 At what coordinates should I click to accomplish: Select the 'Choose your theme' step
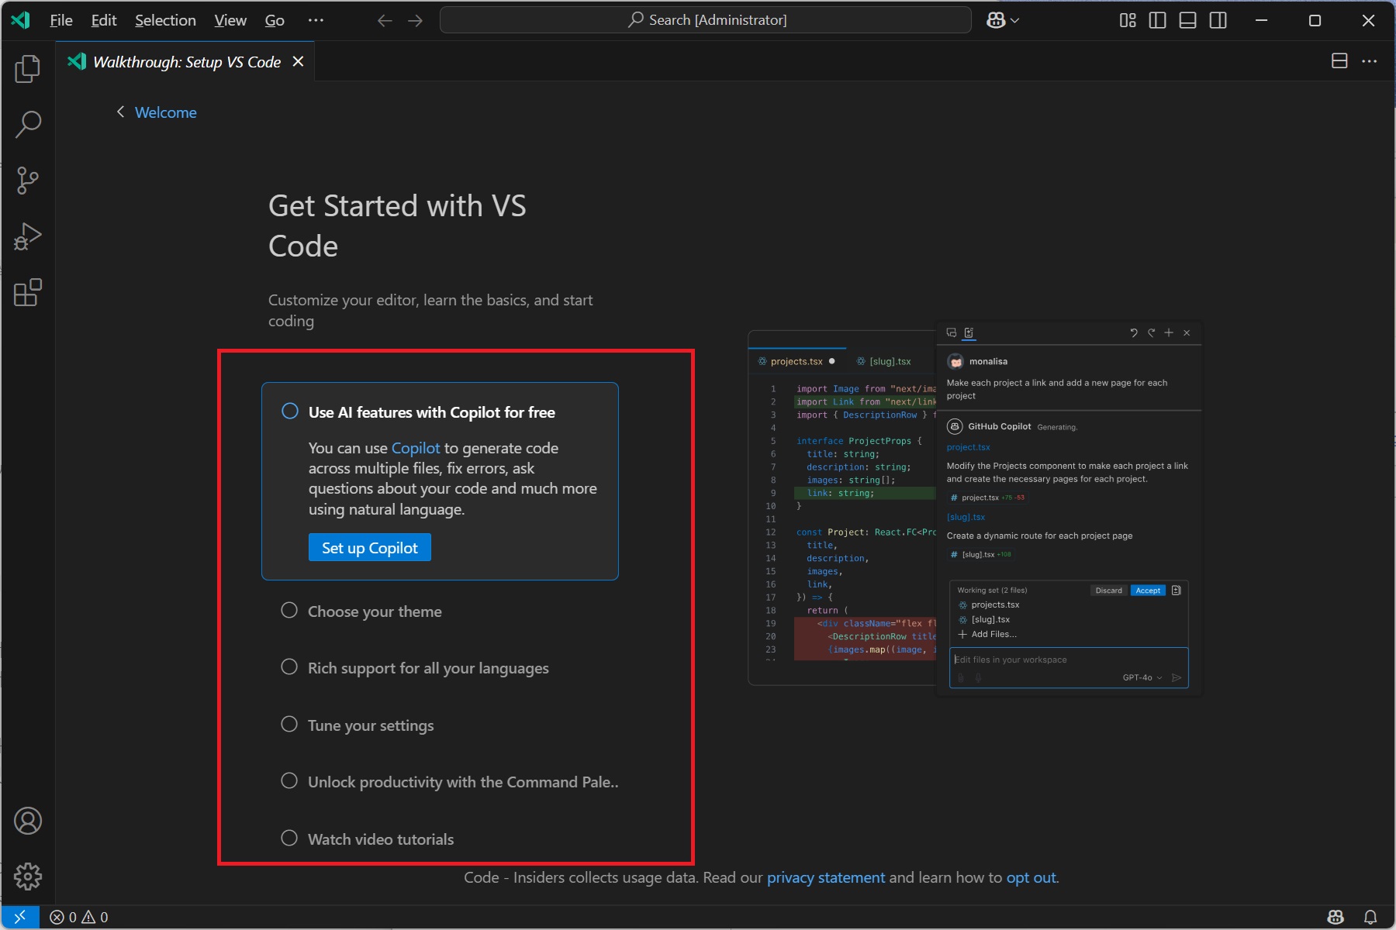375,611
